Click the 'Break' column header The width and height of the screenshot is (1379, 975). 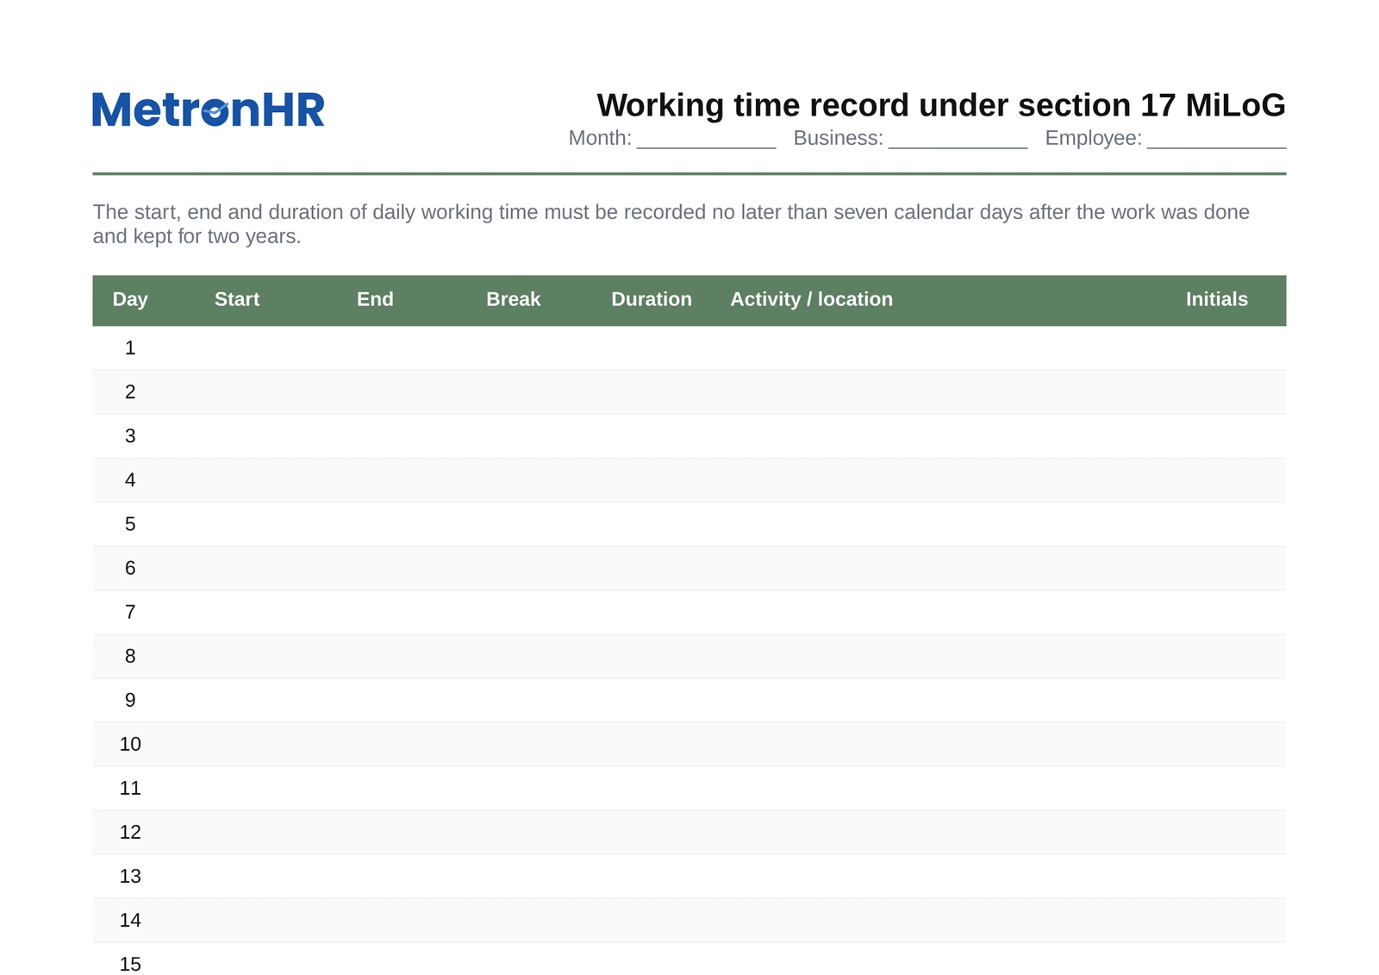point(514,299)
